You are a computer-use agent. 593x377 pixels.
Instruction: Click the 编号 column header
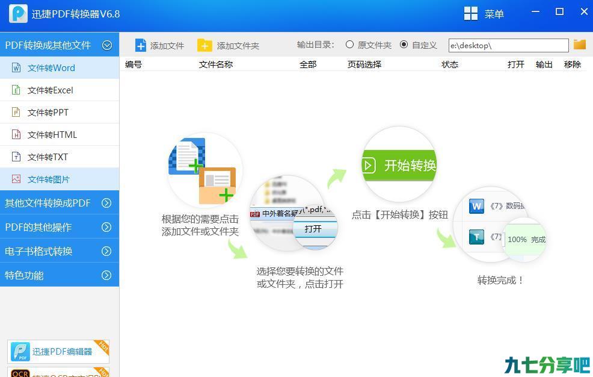(x=134, y=64)
